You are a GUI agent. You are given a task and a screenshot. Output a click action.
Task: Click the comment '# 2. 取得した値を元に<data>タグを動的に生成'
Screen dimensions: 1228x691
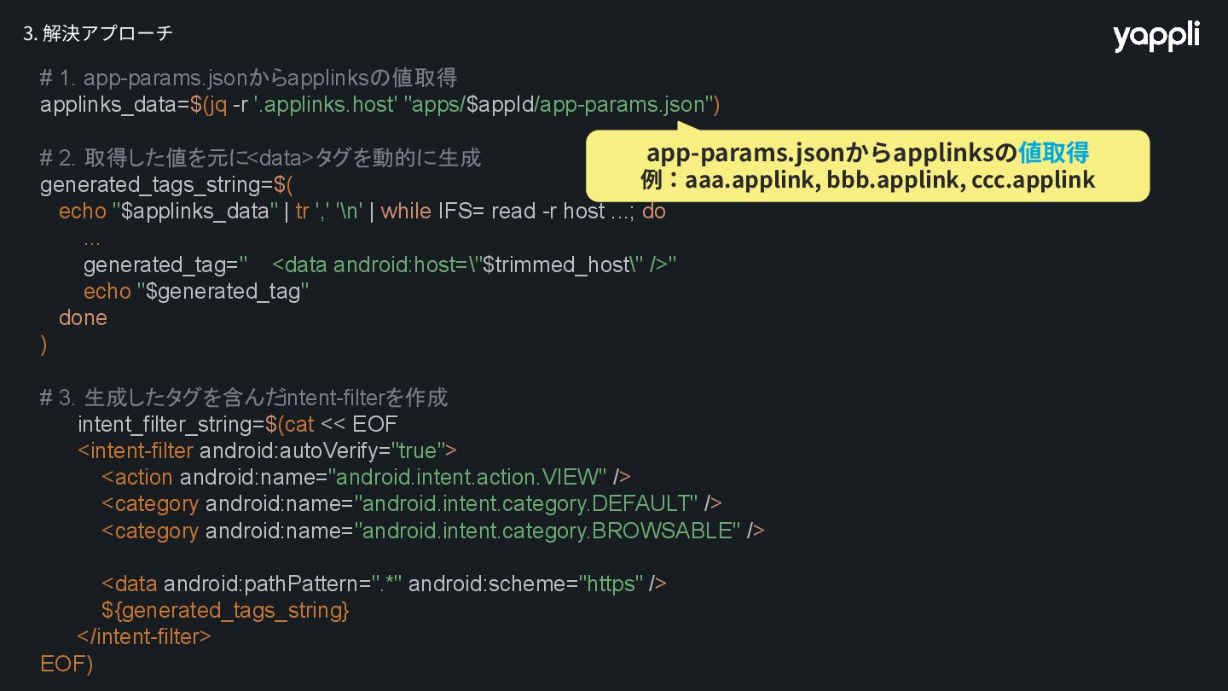coord(260,158)
